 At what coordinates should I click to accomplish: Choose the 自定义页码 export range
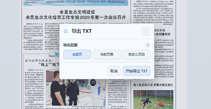[x=137, y=54]
